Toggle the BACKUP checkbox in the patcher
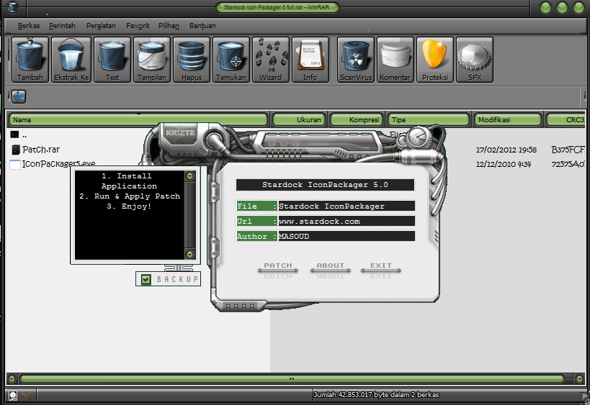590x405 pixels. pyautogui.click(x=146, y=279)
